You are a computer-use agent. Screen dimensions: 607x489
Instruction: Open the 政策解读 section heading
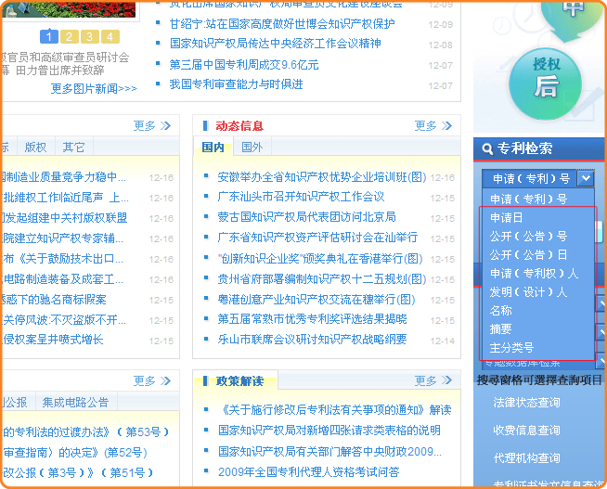(239, 381)
